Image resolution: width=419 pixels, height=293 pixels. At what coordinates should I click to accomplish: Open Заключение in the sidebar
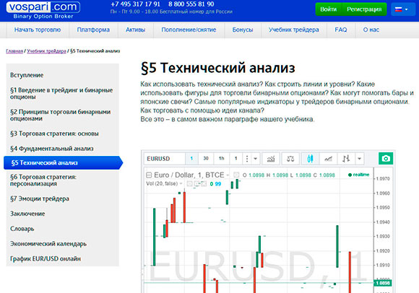point(27,214)
